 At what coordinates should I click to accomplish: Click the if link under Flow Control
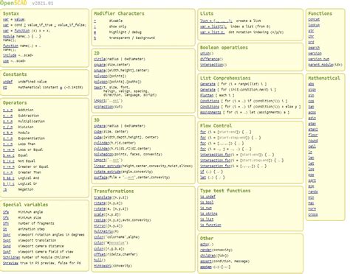click(x=202, y=172)
